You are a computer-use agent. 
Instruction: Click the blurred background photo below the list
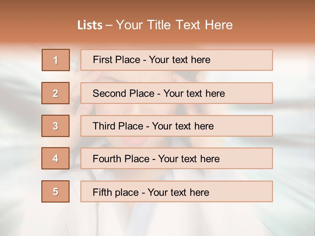point(157,220)
